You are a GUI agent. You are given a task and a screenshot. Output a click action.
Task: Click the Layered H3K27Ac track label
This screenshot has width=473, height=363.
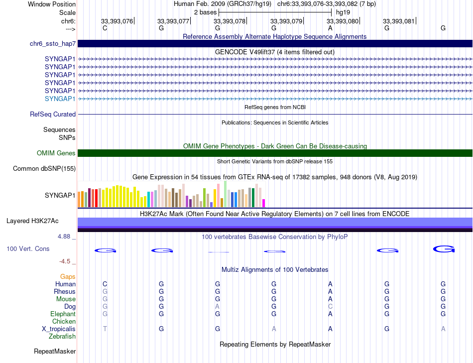32,221
